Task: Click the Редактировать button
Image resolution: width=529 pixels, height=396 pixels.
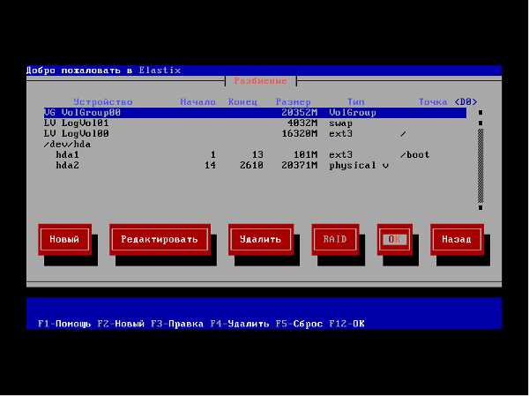Action: (x=160, y=239)
